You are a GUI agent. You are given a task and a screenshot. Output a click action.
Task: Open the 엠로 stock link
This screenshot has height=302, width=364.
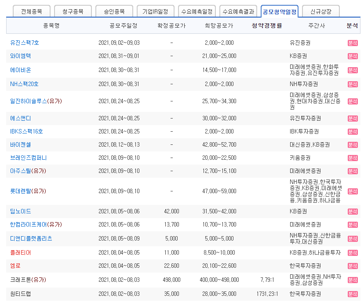point(15,266)
